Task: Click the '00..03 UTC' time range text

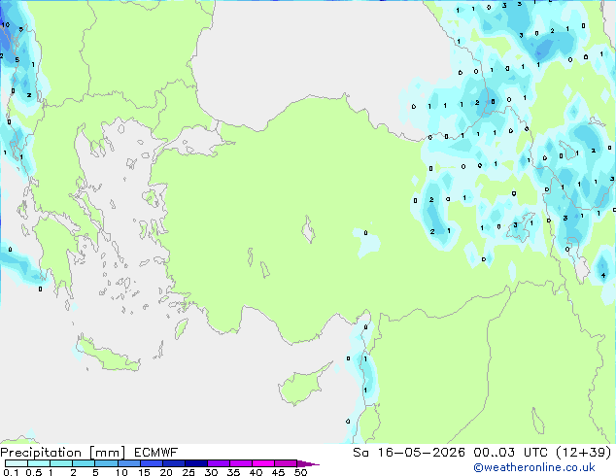Action: click(511, 453)
